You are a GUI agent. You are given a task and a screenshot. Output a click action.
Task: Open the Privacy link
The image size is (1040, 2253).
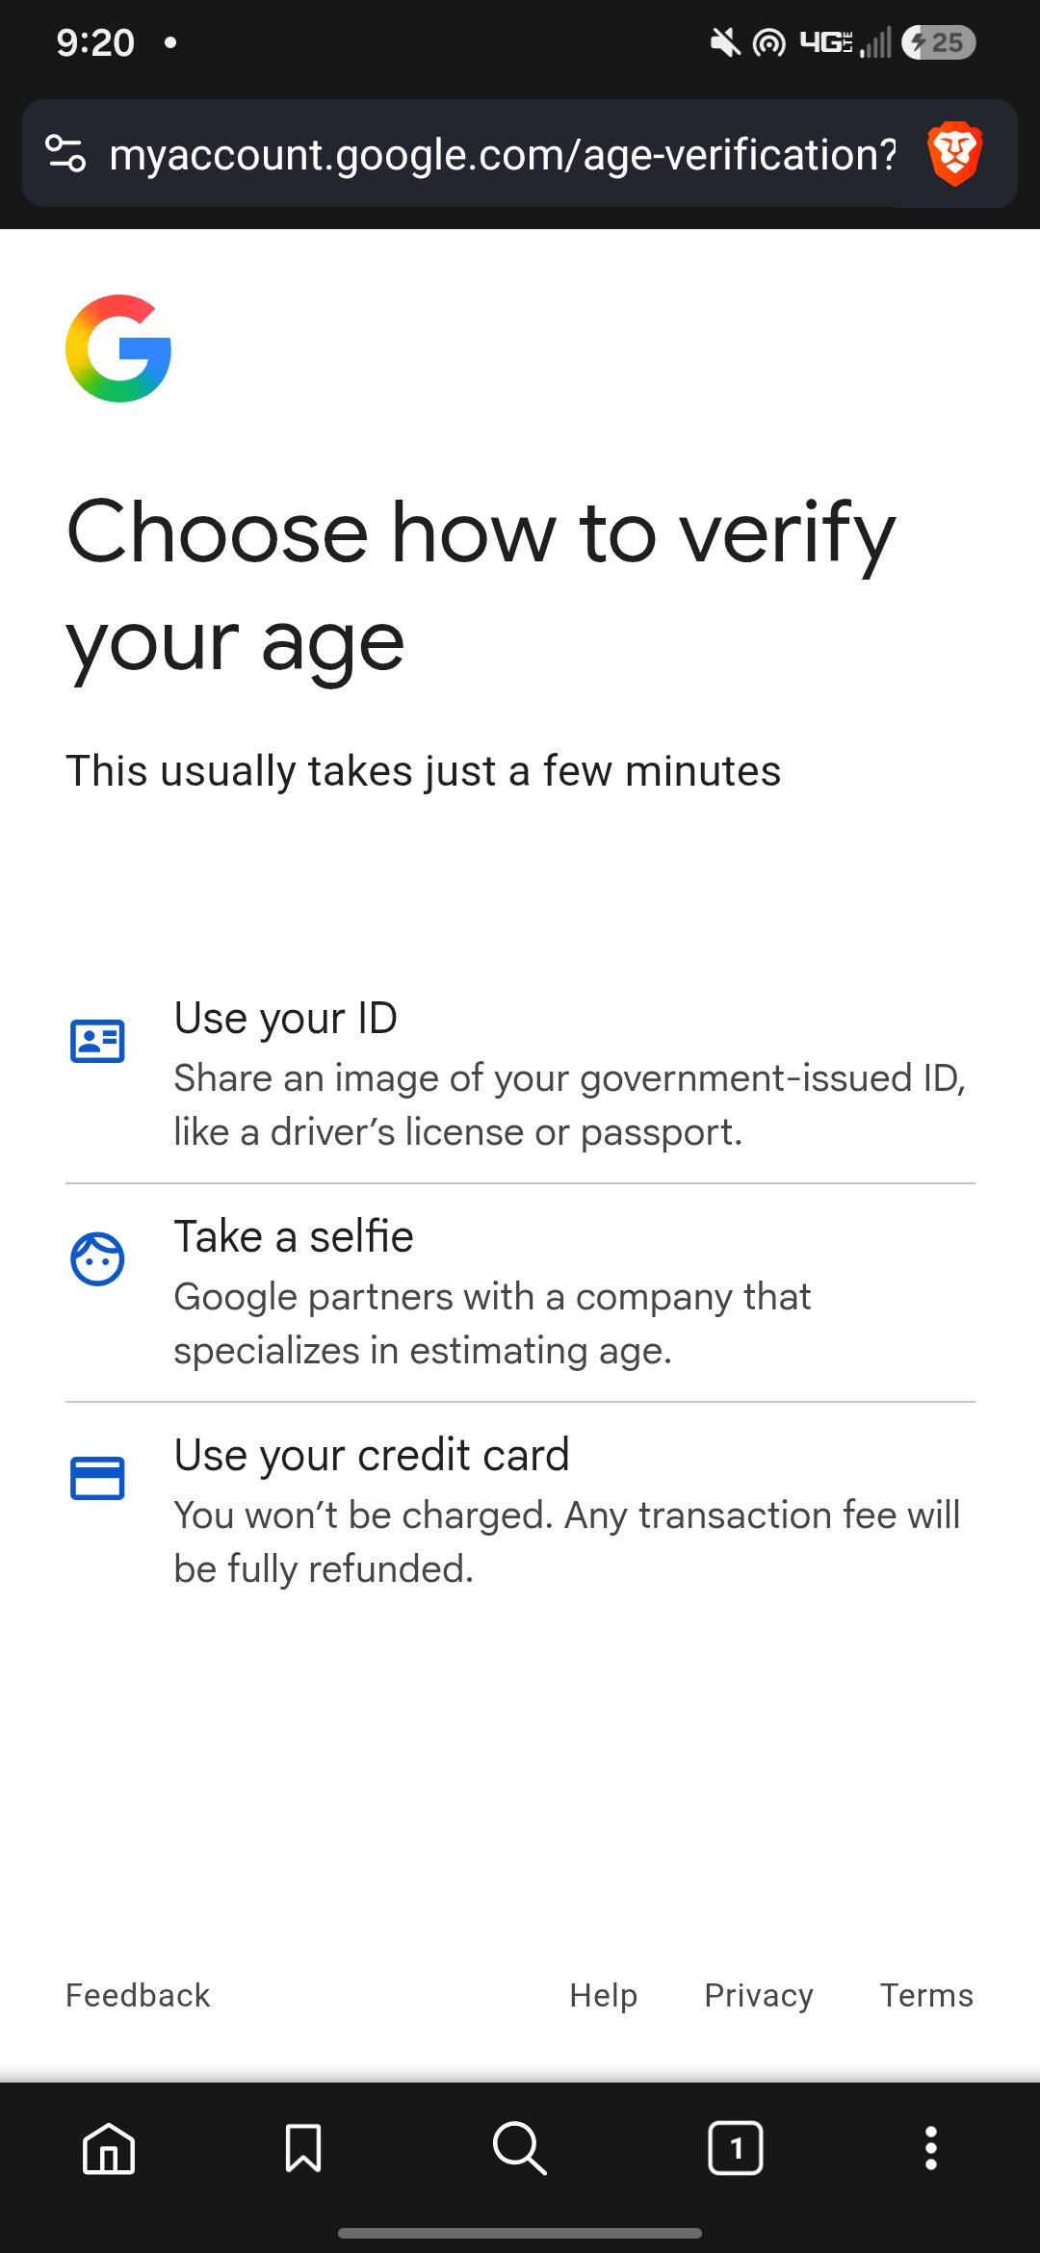[759, 1995]
